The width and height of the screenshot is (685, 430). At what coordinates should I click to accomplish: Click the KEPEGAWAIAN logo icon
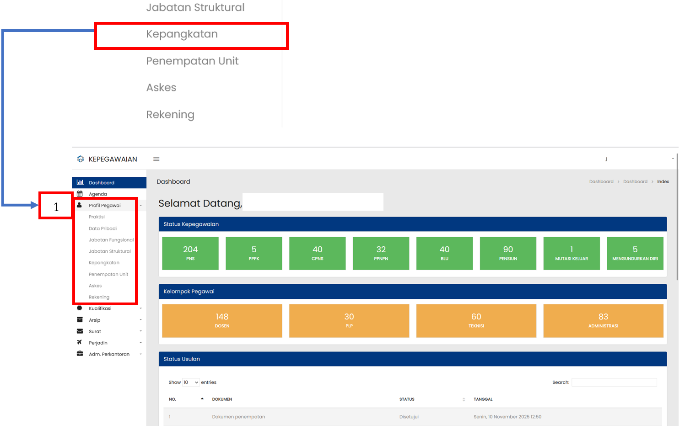pyautogui.click(x=81, y=159)
